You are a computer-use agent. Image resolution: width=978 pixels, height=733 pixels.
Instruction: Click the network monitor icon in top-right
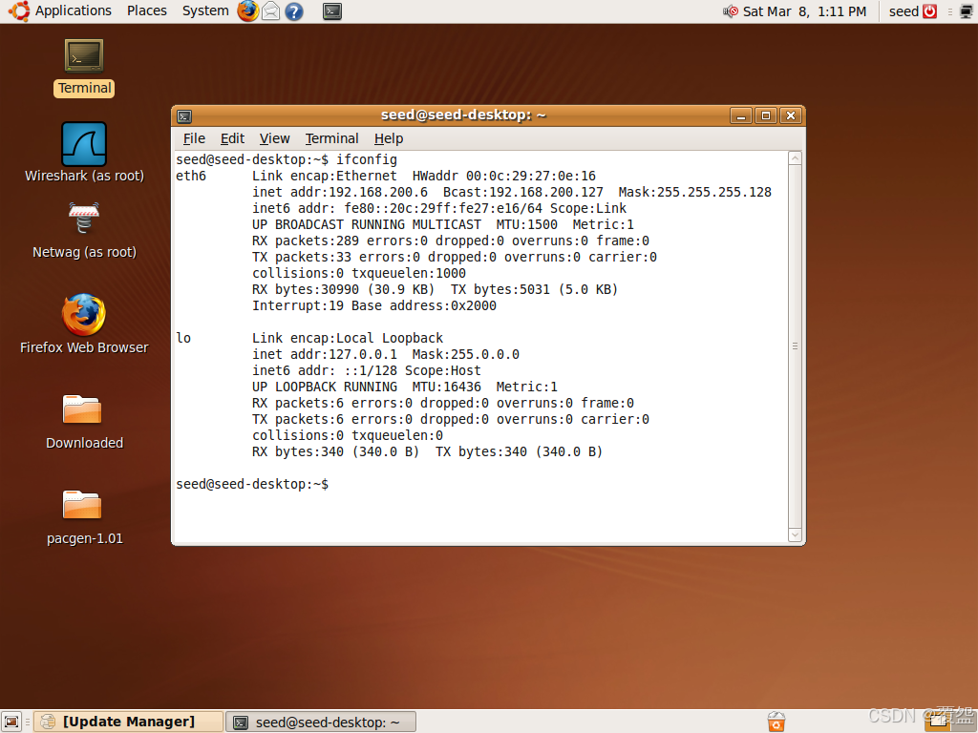(967, 11)
